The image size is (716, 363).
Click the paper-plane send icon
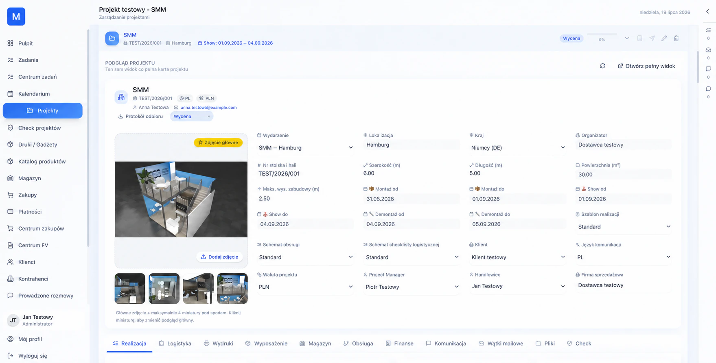click(652, 38)
